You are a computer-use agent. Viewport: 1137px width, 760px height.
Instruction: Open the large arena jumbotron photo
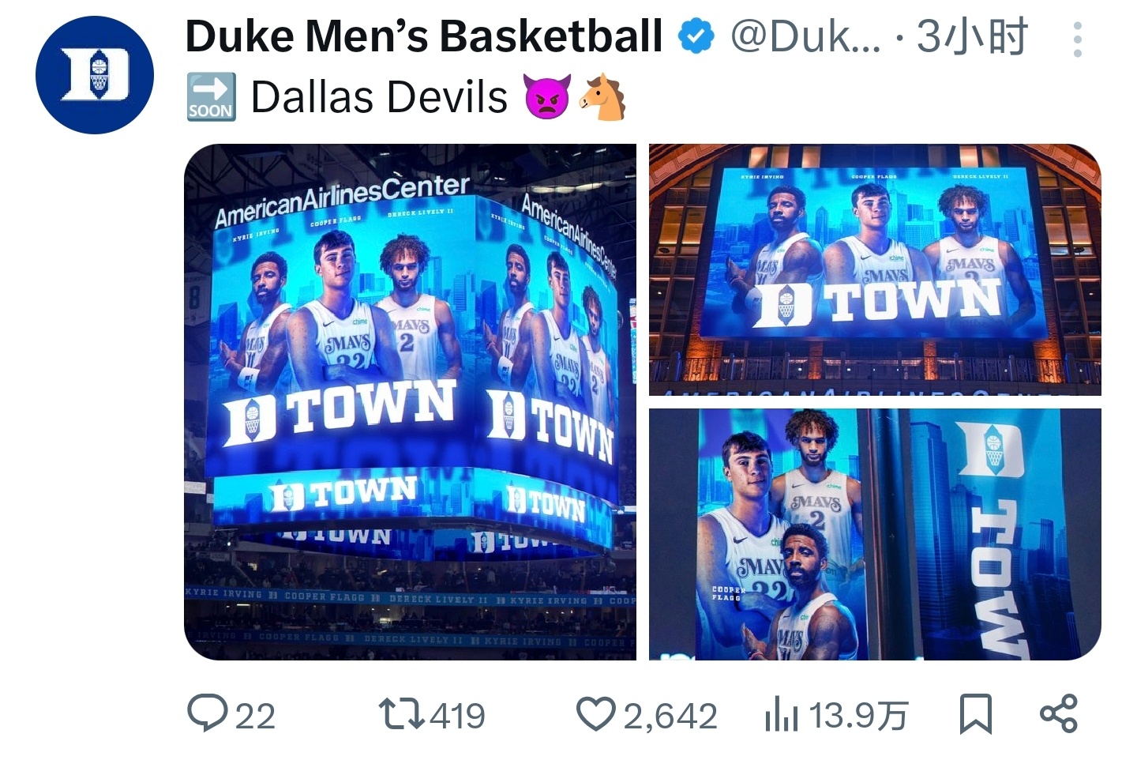click(410, 401)
